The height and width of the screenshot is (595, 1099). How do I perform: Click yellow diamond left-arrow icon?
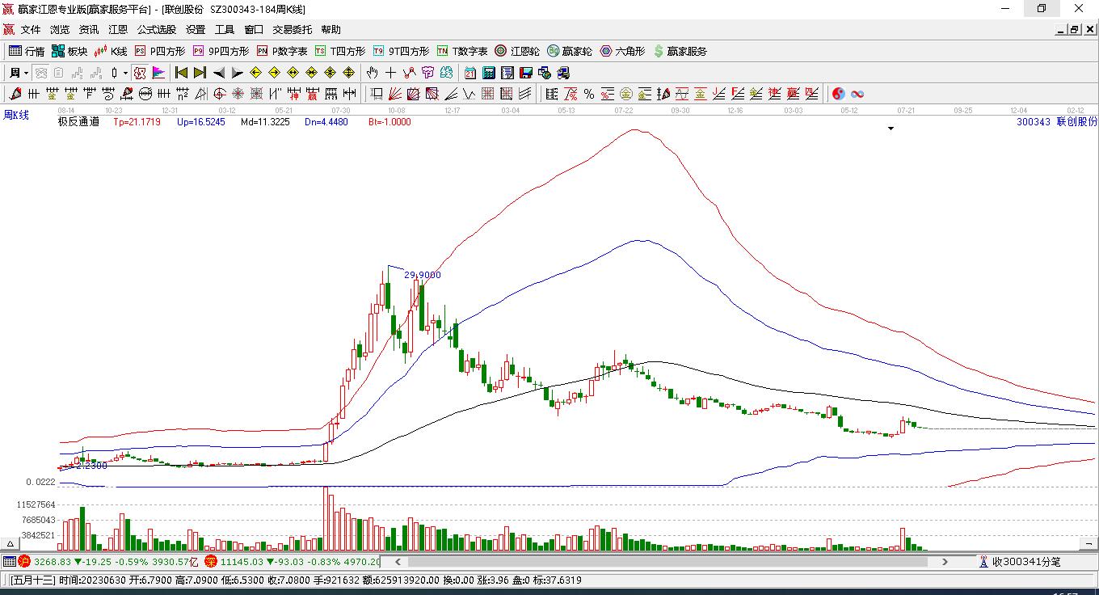(256, 73)
